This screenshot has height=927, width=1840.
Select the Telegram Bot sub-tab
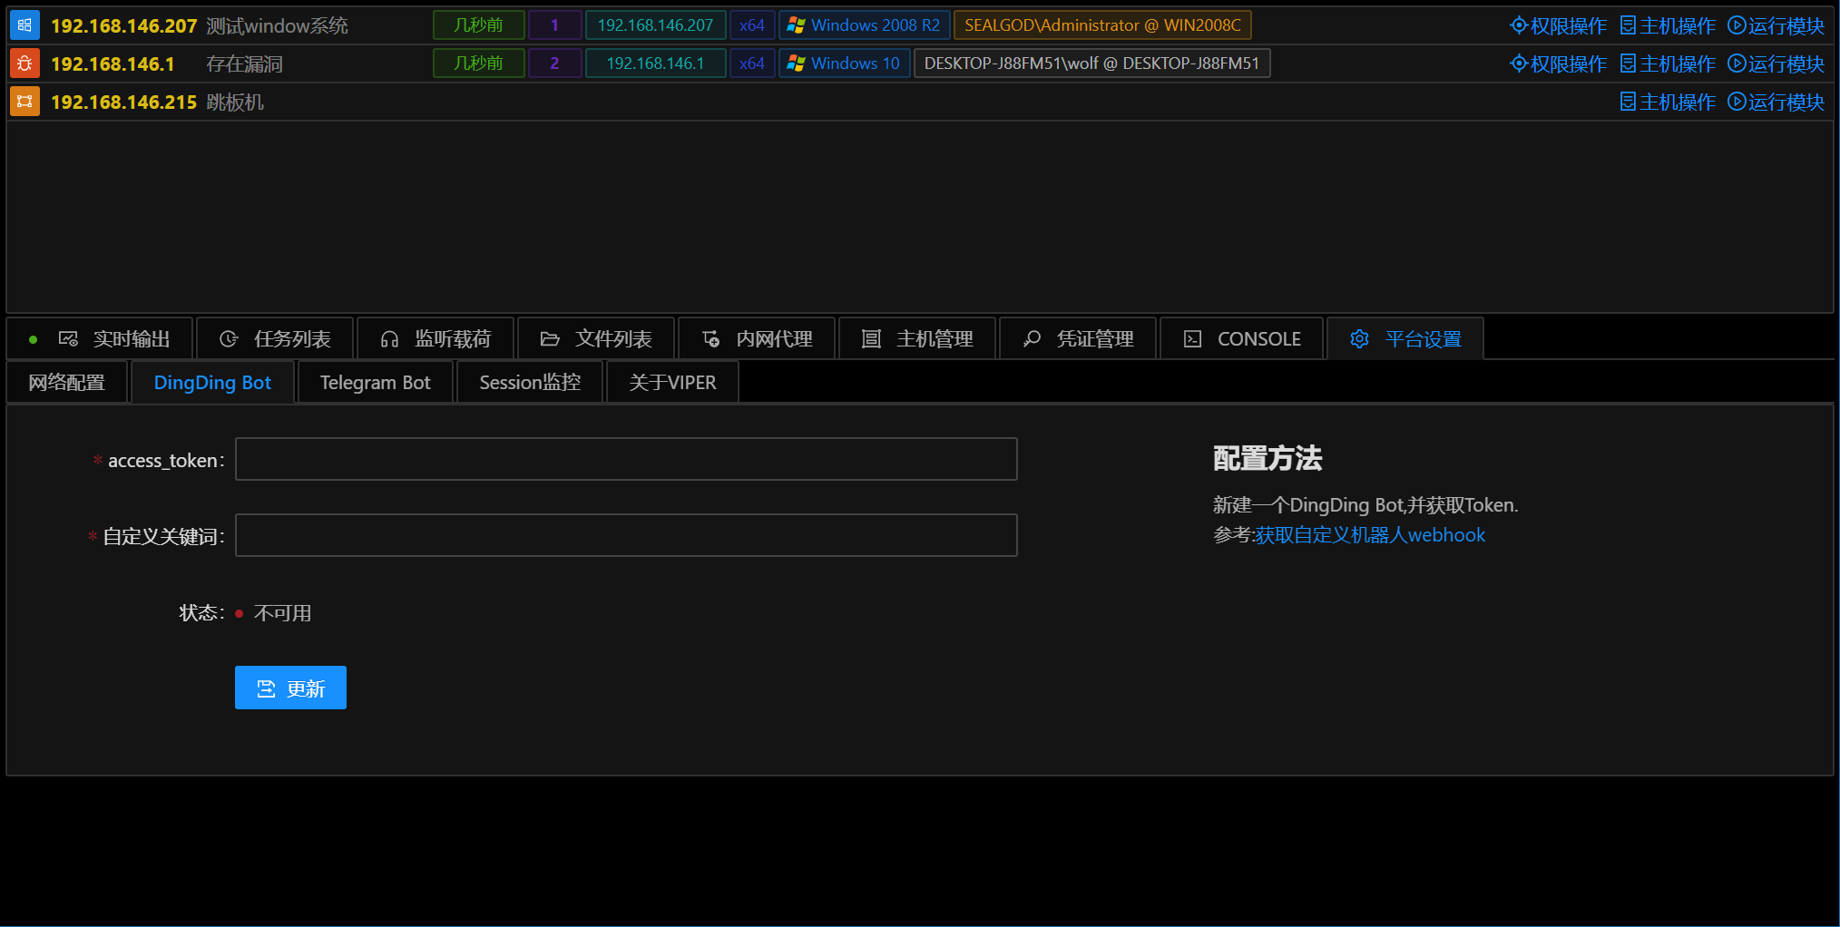click(375, 382)
